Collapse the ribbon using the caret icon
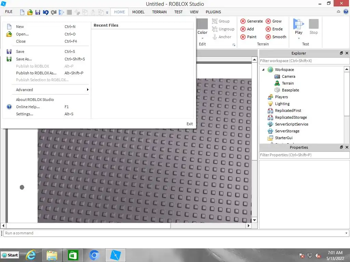This screenshot has height=262, width=350. click(339, 12)
